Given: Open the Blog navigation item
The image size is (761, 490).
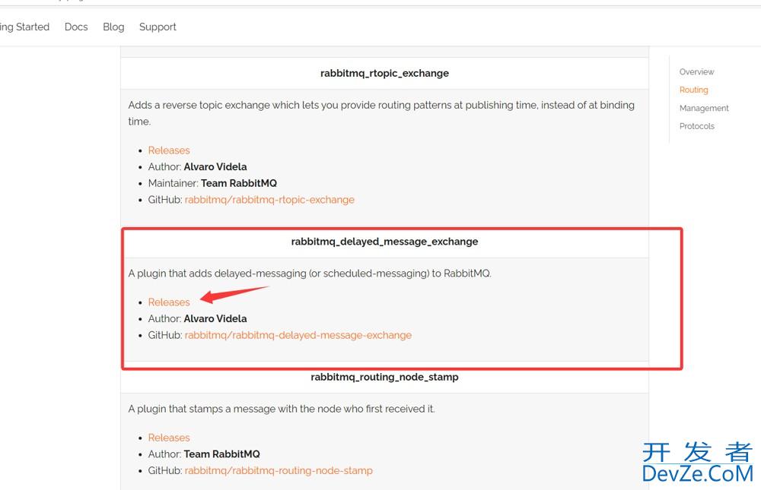Looking at the screenshot, I should click(x=113, y=27).
